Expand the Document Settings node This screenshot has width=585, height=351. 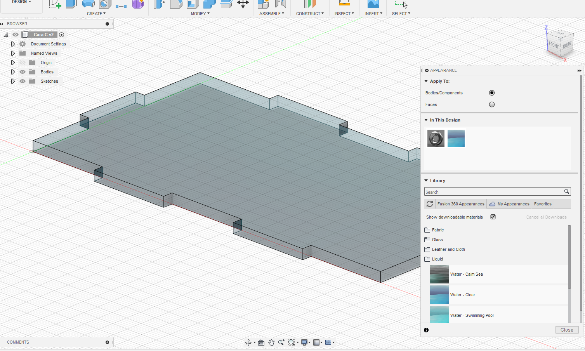coord(13,44)
